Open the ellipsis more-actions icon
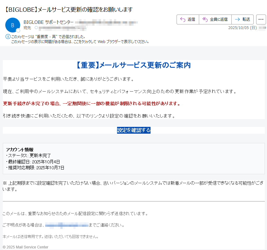 261,19
